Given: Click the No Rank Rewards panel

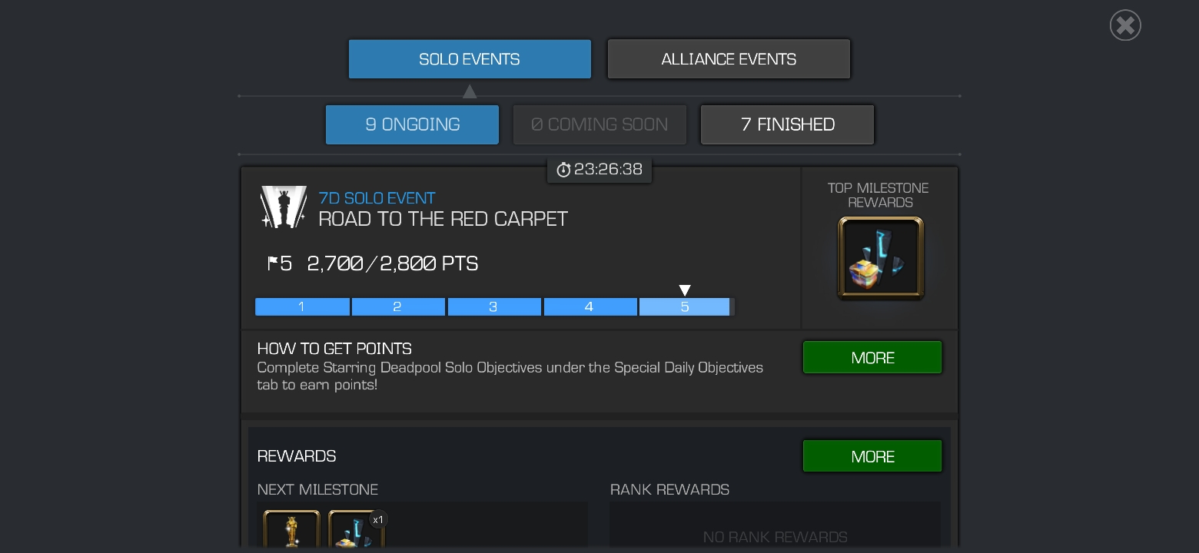Looking at the screenshot, I should click(x=775, y=525).
